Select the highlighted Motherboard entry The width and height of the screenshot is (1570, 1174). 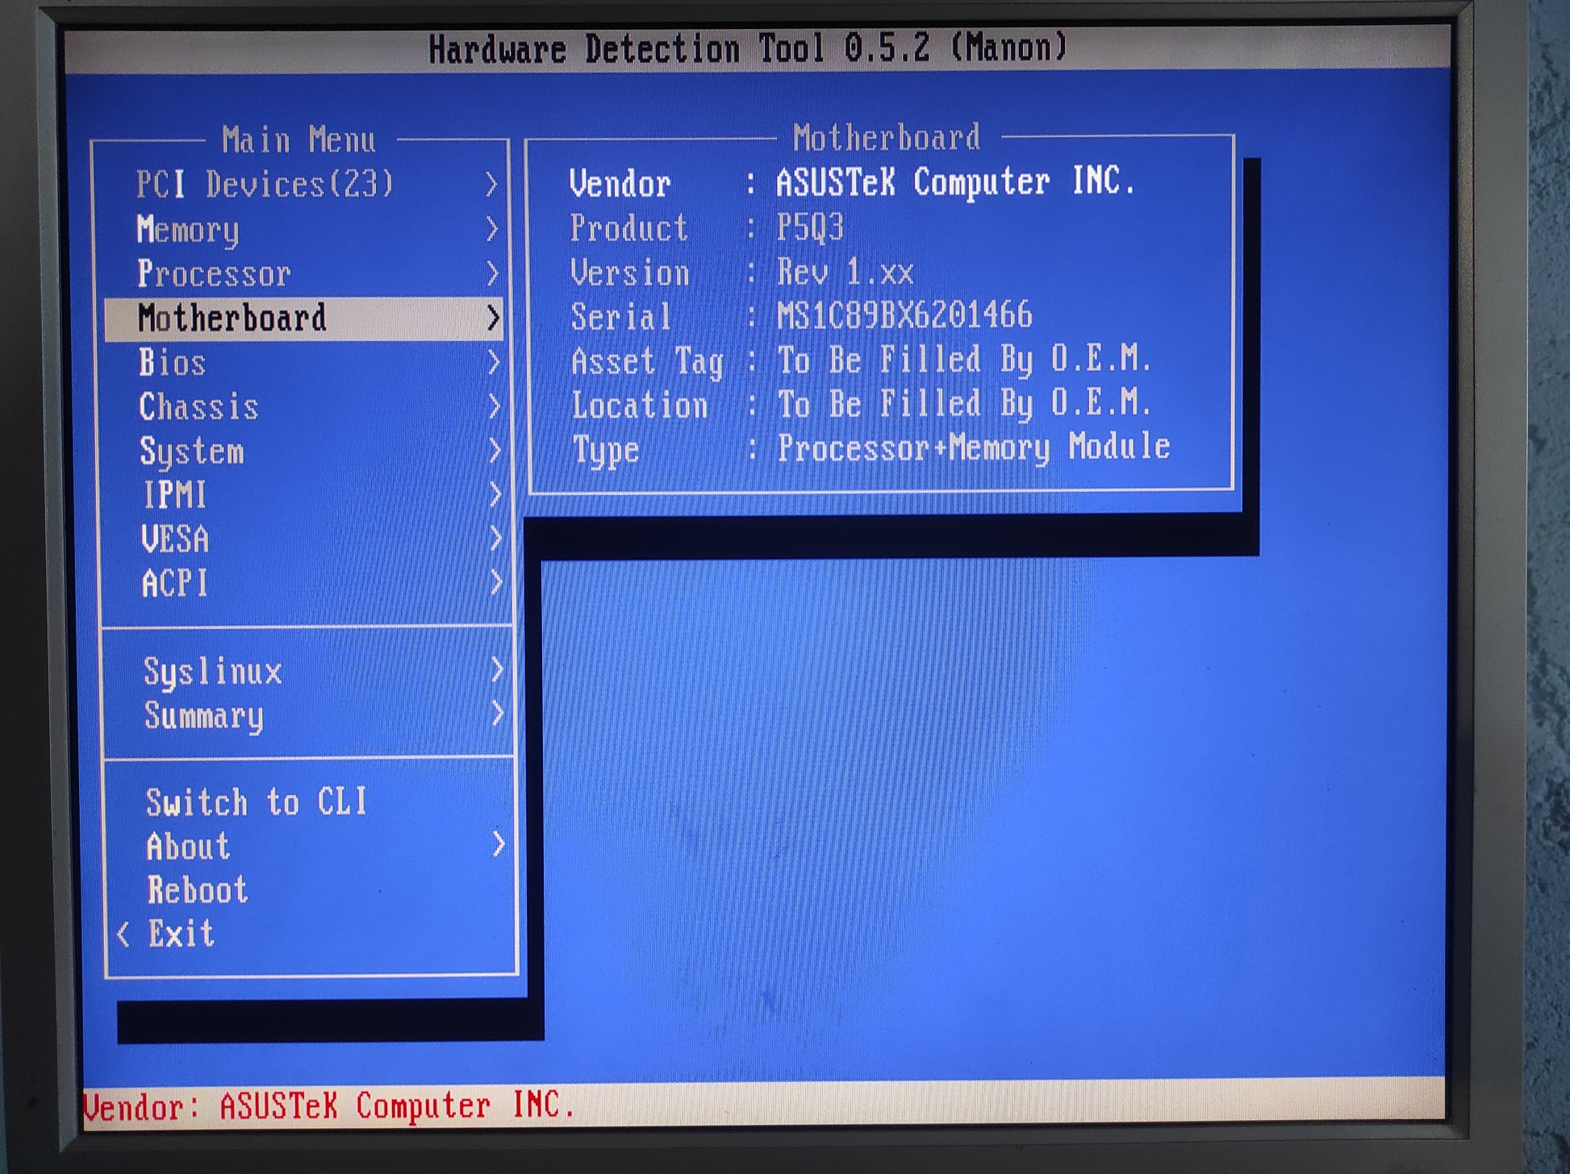click(232, 318)
